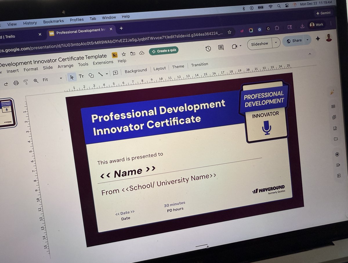This screenshot has height=263, width=348.
Task: Open the Slides Help menu
Action: (x=122, y=61)
